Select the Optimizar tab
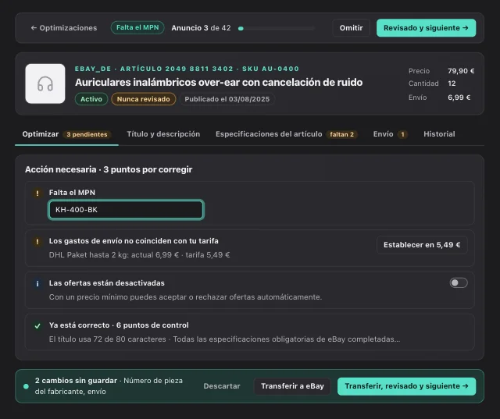The image size is (500, 419). click(x=66, y=134)
